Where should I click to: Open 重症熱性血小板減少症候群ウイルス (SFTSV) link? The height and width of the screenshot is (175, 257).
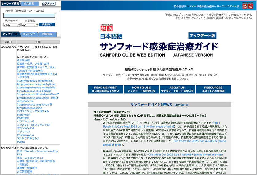pyautogui.click(x=37, y=76)
